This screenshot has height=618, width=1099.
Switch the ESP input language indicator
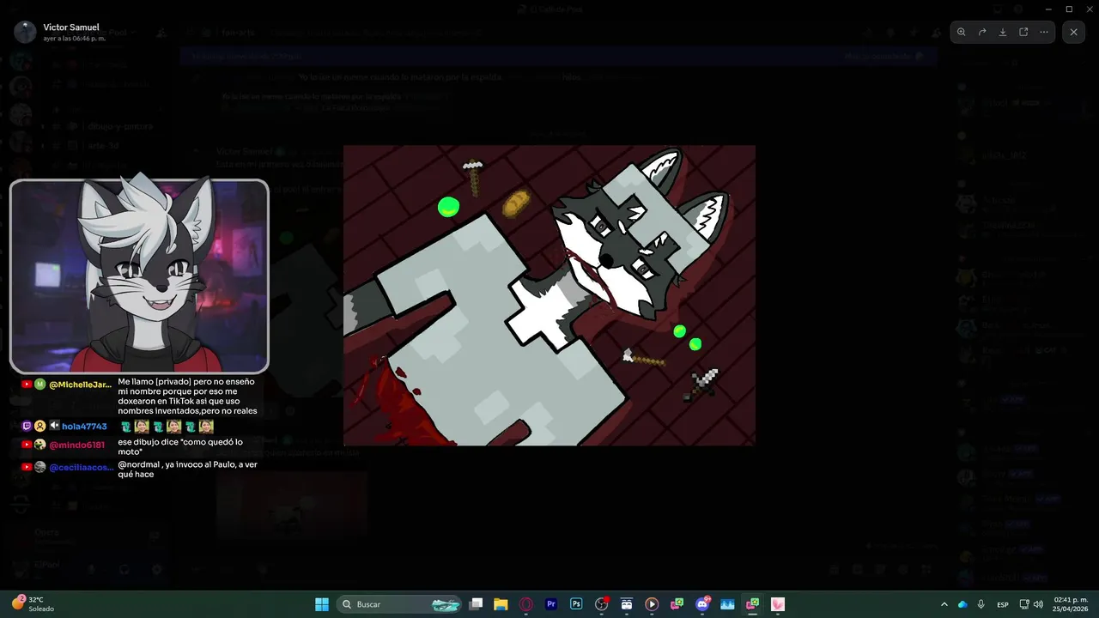[x=1003, y=604]
